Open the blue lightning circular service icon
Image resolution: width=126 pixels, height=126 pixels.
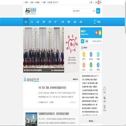[x=91, y=54]
